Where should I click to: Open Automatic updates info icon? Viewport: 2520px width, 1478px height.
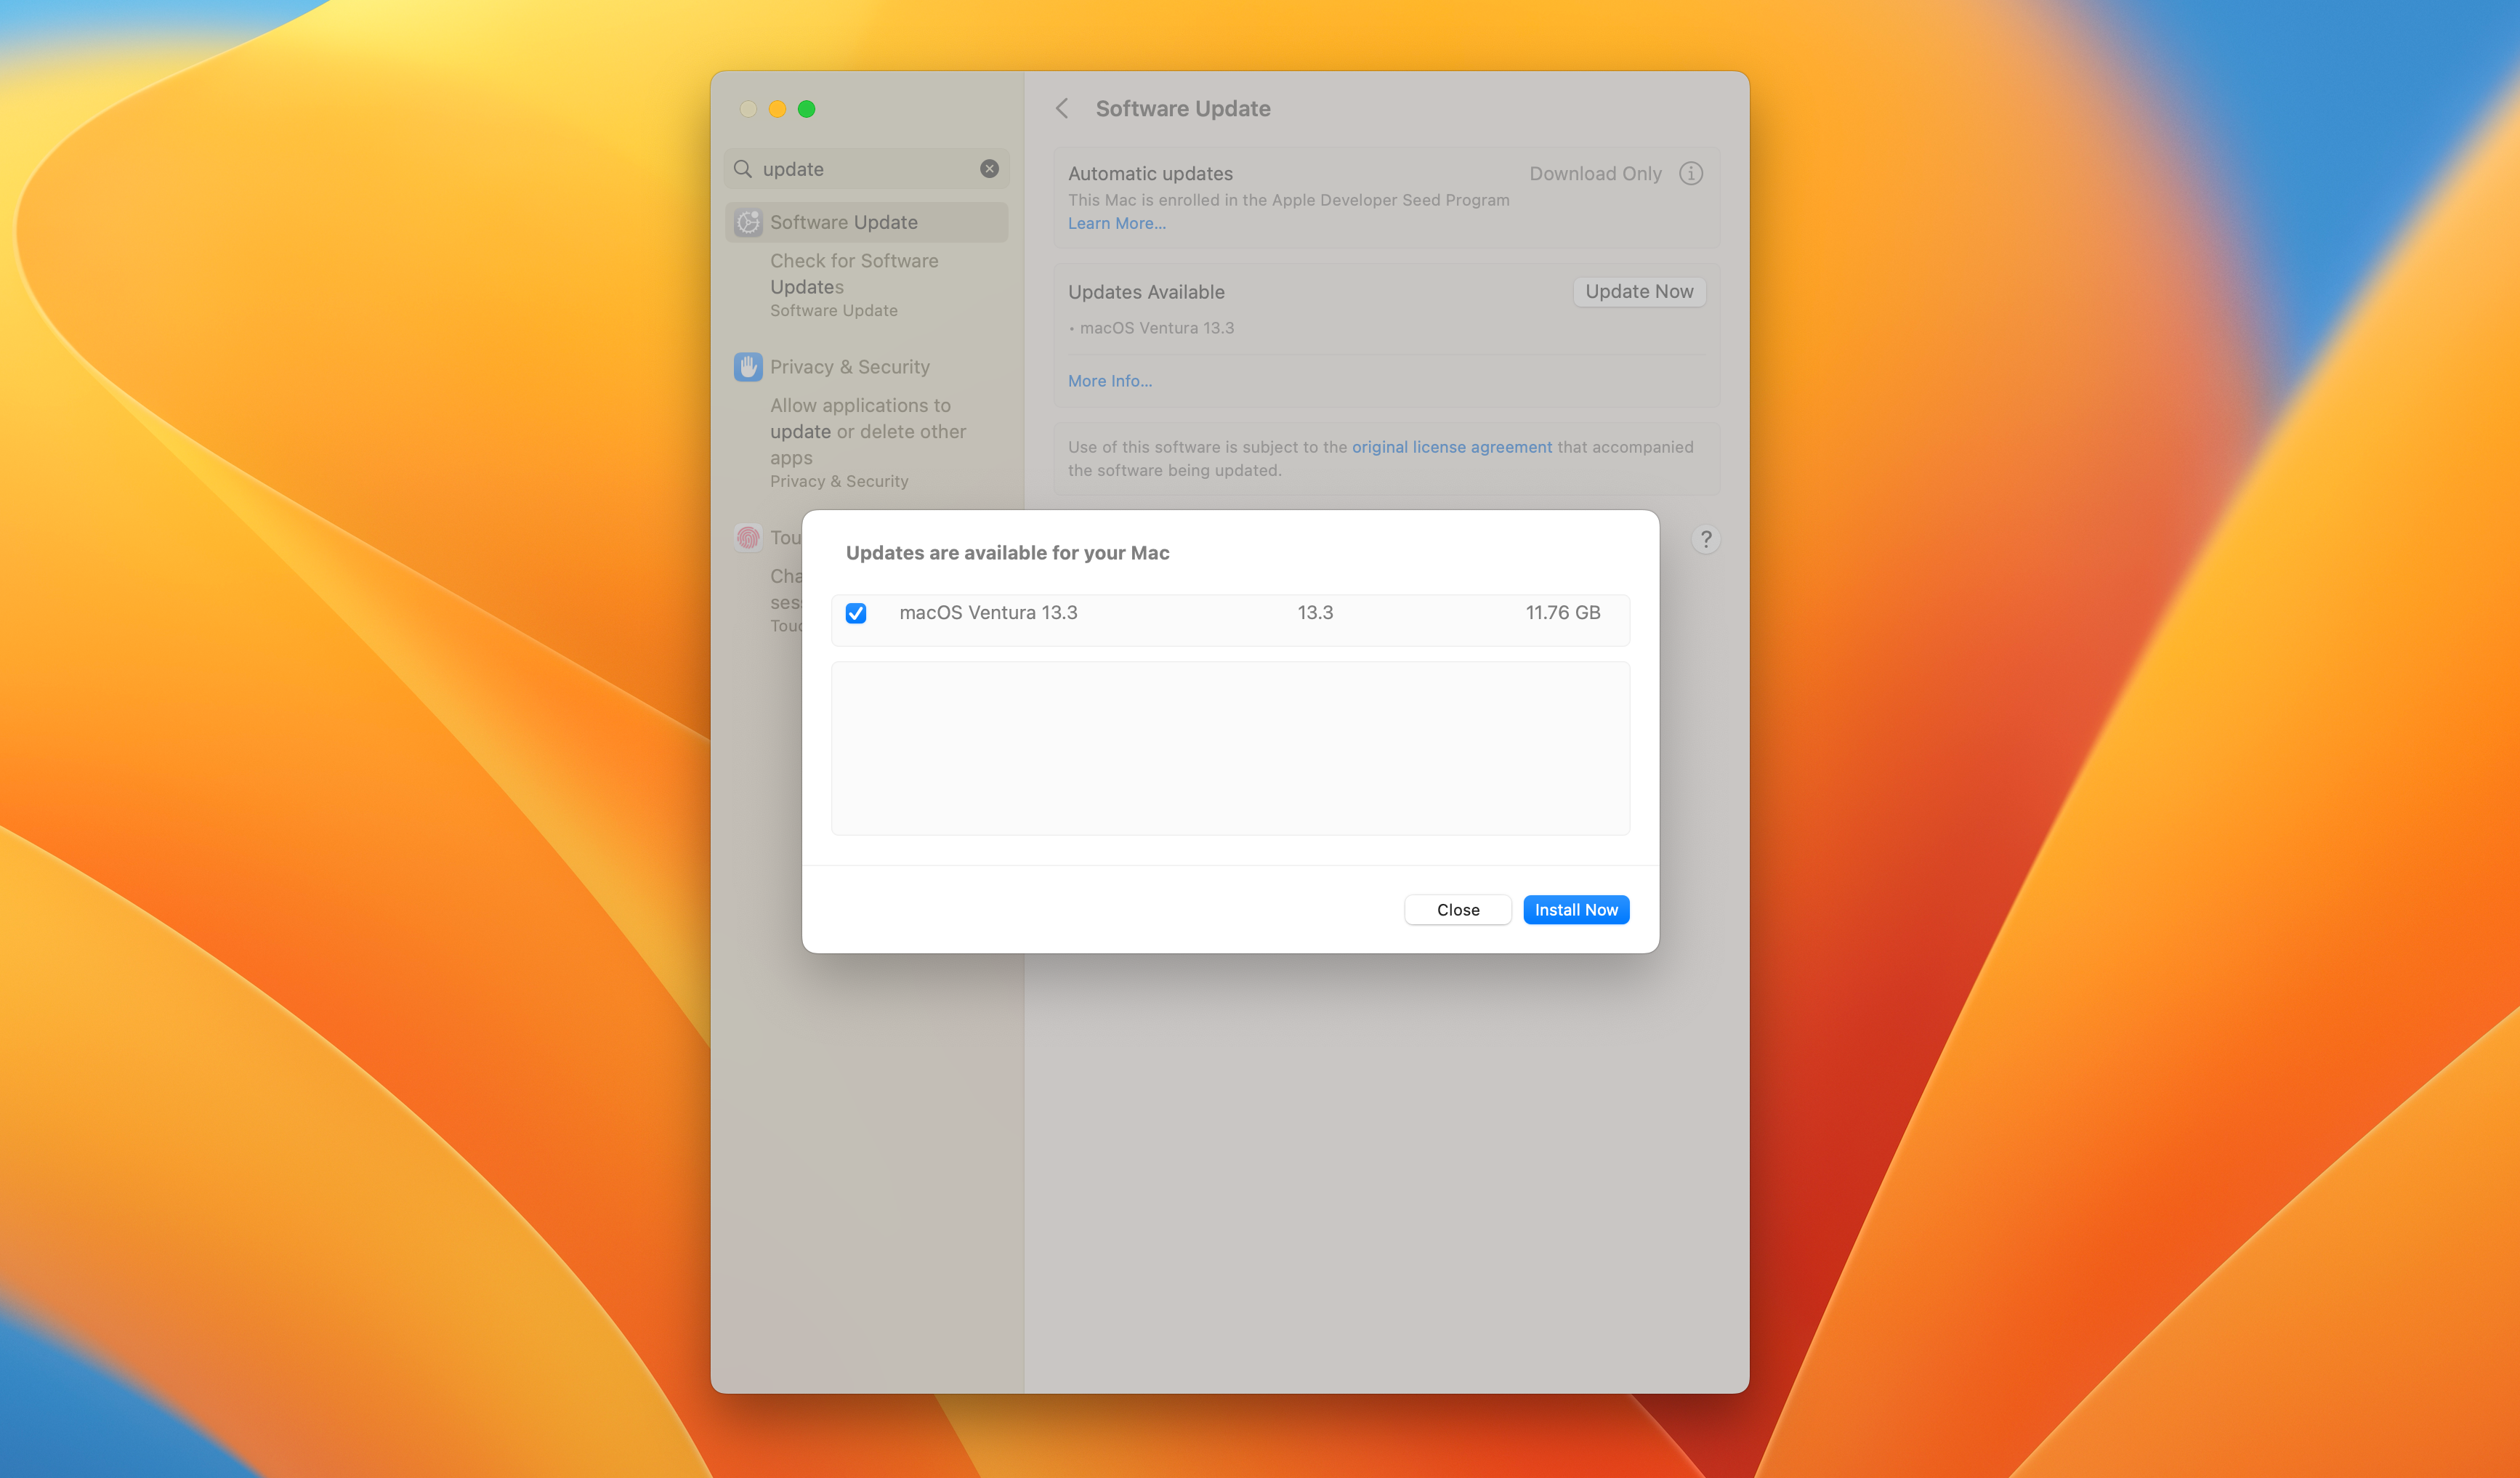click(x=1690, y=174)
